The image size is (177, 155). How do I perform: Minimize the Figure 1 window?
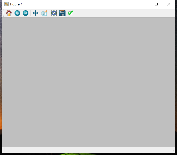coord(144,4)
